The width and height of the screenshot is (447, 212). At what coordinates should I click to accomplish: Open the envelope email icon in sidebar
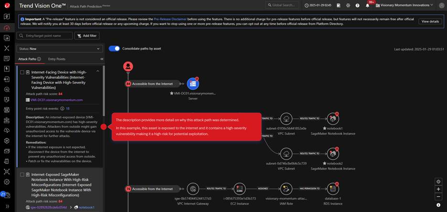pyautogui.click(x=7, y=151)
